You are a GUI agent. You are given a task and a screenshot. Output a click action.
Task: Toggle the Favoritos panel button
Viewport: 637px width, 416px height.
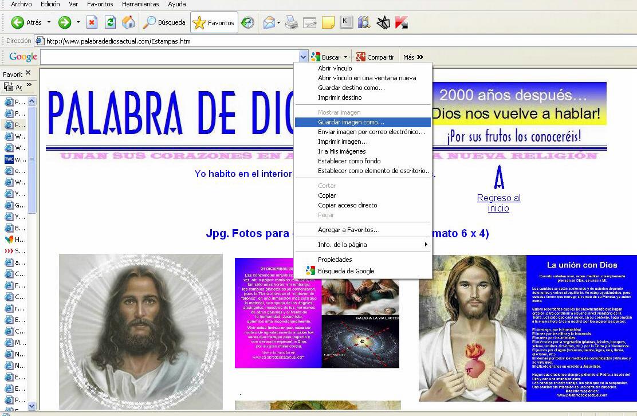tap(214, 23)
